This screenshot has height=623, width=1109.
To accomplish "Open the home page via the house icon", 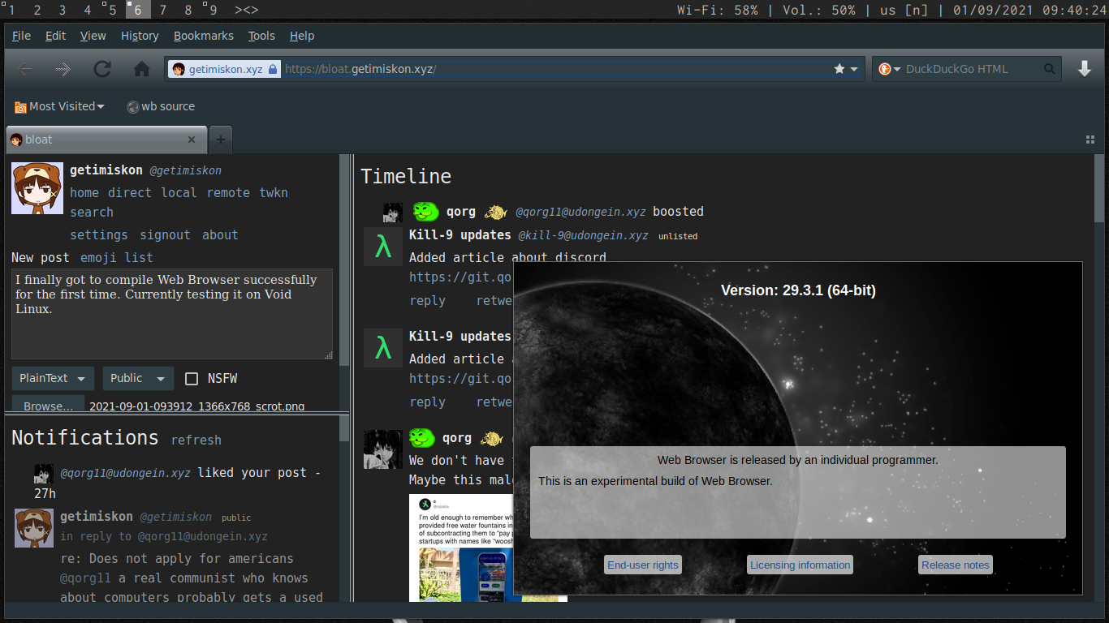I will pos(142,70).
